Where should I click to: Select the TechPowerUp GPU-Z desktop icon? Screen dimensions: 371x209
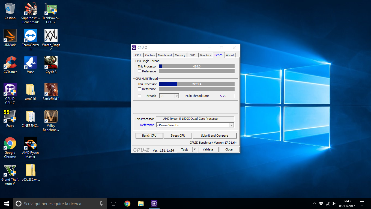click(51, 13)
